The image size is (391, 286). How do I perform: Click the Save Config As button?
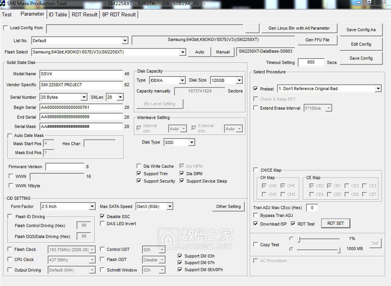pos(361,30)
